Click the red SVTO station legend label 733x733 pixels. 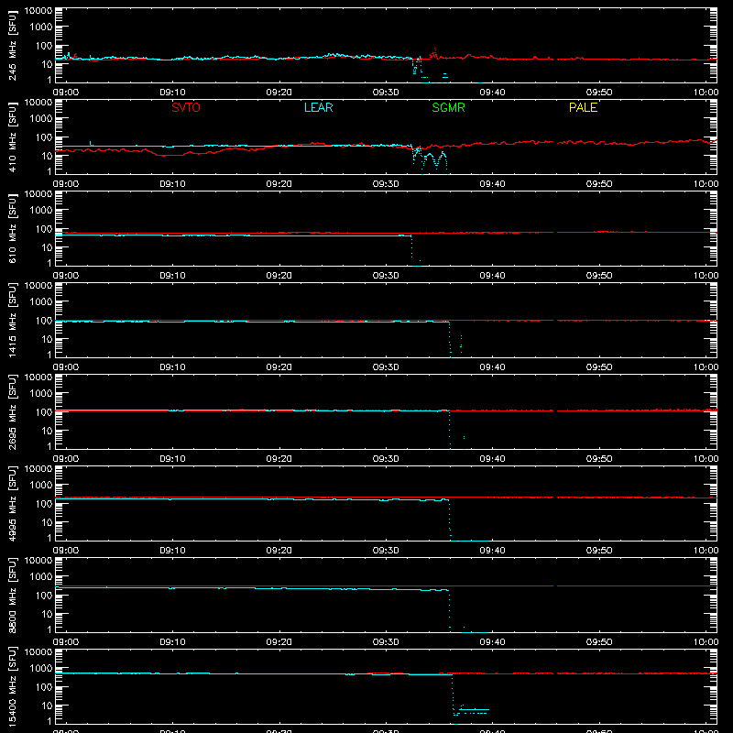tap(186, 107)
